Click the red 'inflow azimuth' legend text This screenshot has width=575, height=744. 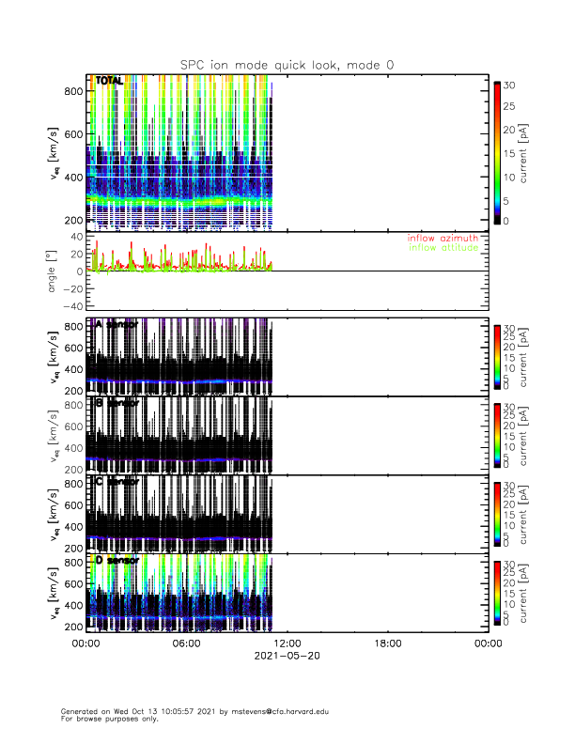(x=443, y=239)
